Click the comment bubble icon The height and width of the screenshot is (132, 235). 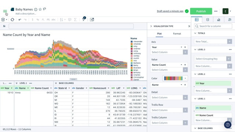pyautogui.click(x=69, y=19)
